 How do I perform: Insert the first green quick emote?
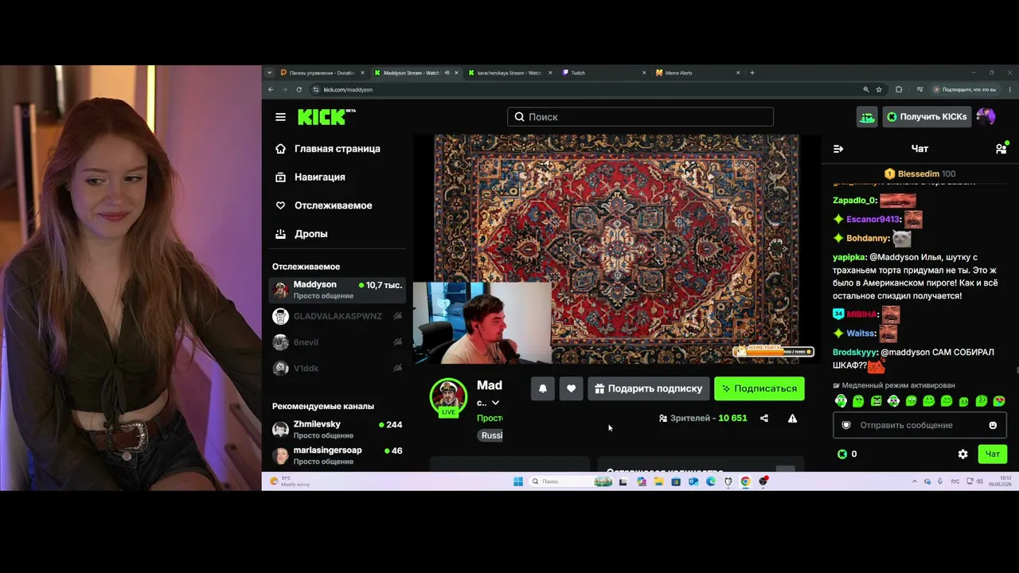[x=841, y=401]
